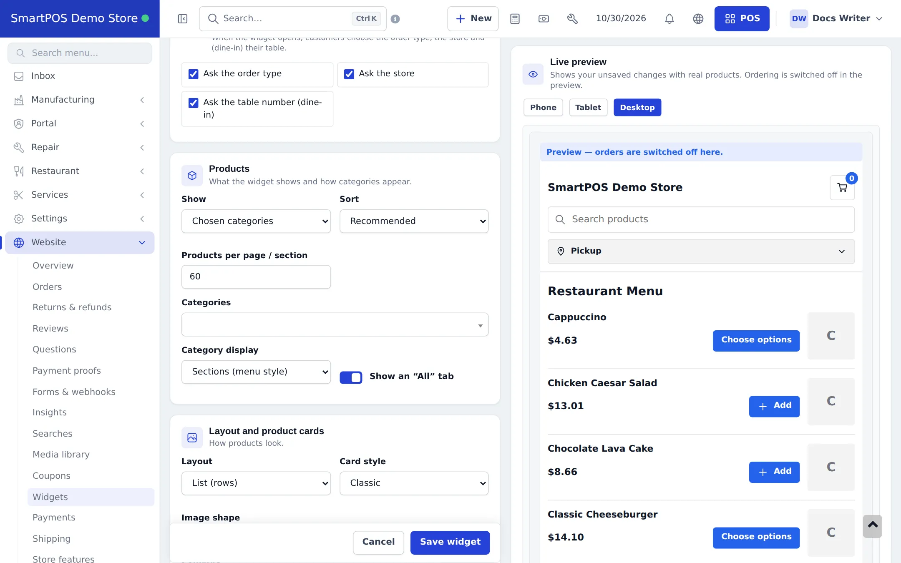Click the Settings gear icon
This screenshot has height=563, width=901.
[x=19, y=219]
